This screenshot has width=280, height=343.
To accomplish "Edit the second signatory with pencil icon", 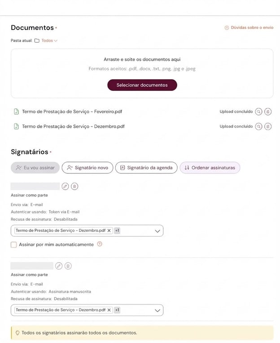I will (59, 266).
